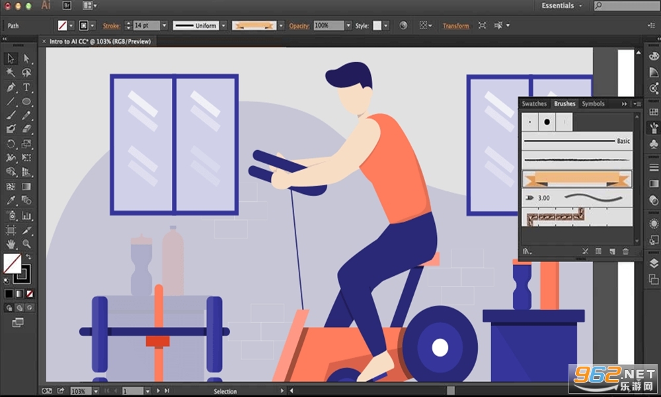
Task: Select the Artboard tool
Action: 11,230
